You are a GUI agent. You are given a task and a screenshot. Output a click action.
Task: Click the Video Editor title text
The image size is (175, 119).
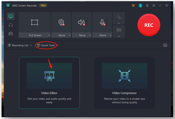[x=49, y=93]
